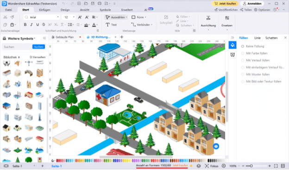289x170 pixels.
Task: Click the blue Suchen button
Action: 38,47
